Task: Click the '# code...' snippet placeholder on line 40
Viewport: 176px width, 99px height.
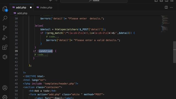Action: [x=41, y=55]
